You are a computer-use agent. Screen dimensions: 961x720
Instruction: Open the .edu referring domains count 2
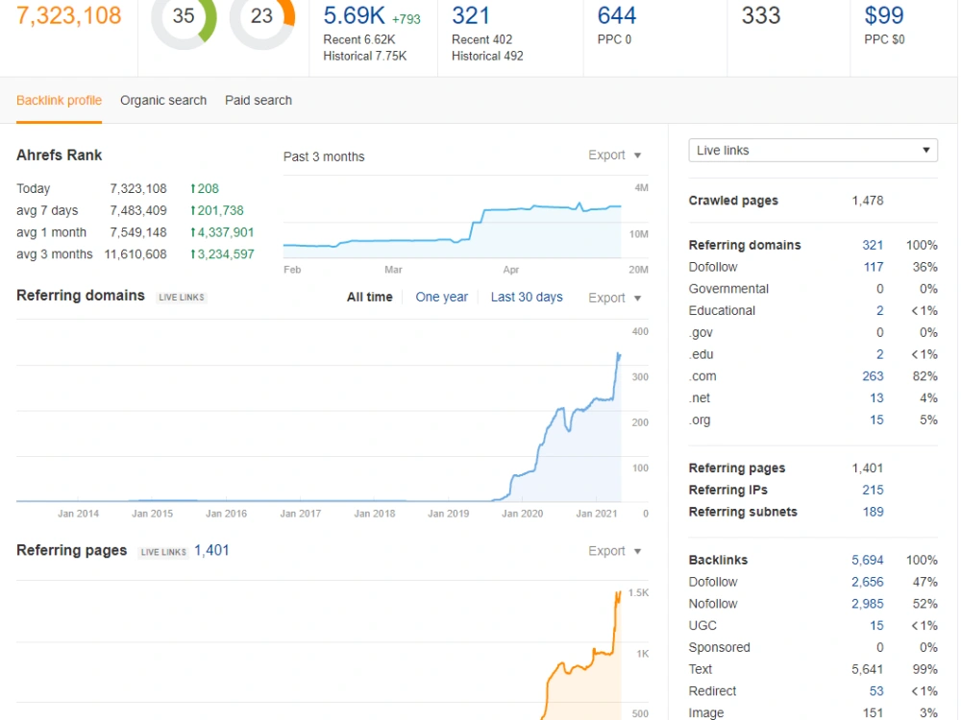point(879,354)
